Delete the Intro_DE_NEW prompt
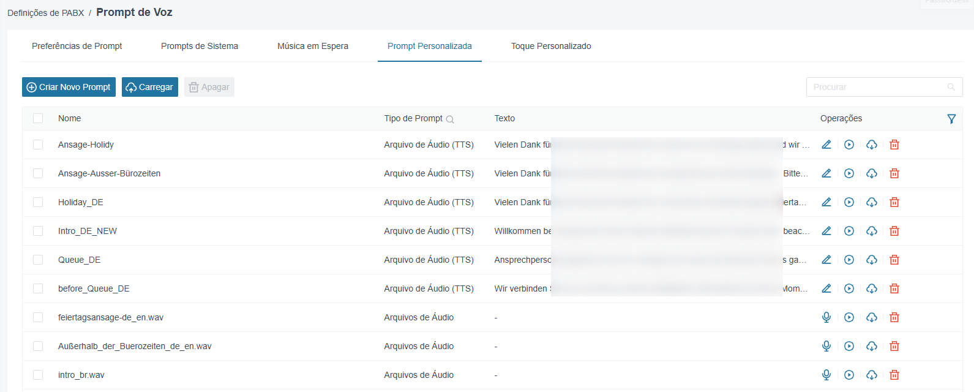 [x=894, y=231]
